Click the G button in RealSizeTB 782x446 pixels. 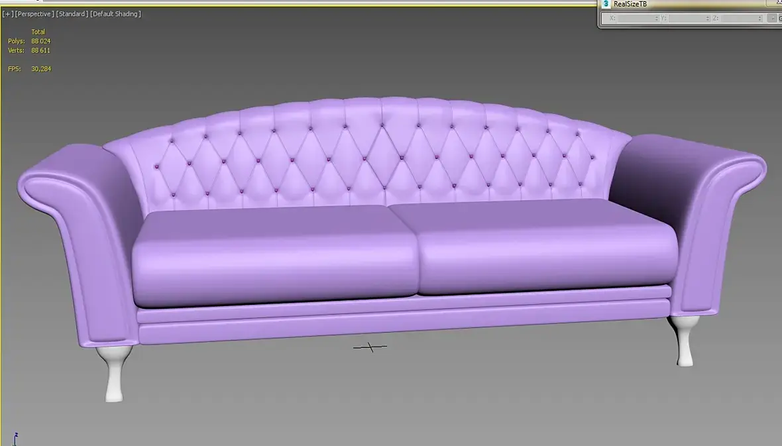(780, 18)
